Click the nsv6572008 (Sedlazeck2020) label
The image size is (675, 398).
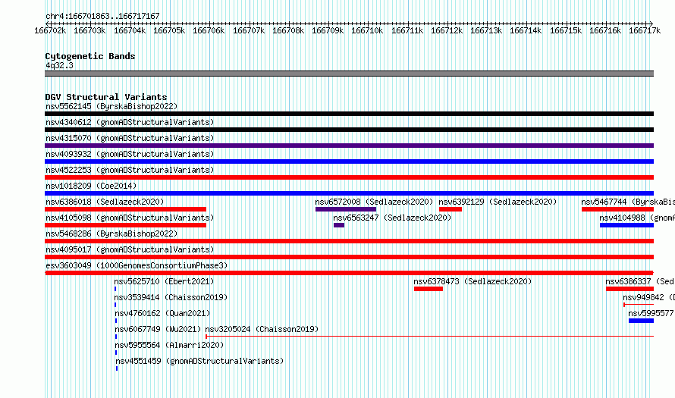click(x=374, y=202)
